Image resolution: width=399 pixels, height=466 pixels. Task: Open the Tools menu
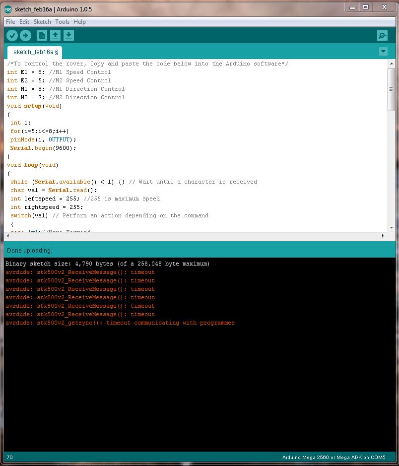click(x=62, y=22)
